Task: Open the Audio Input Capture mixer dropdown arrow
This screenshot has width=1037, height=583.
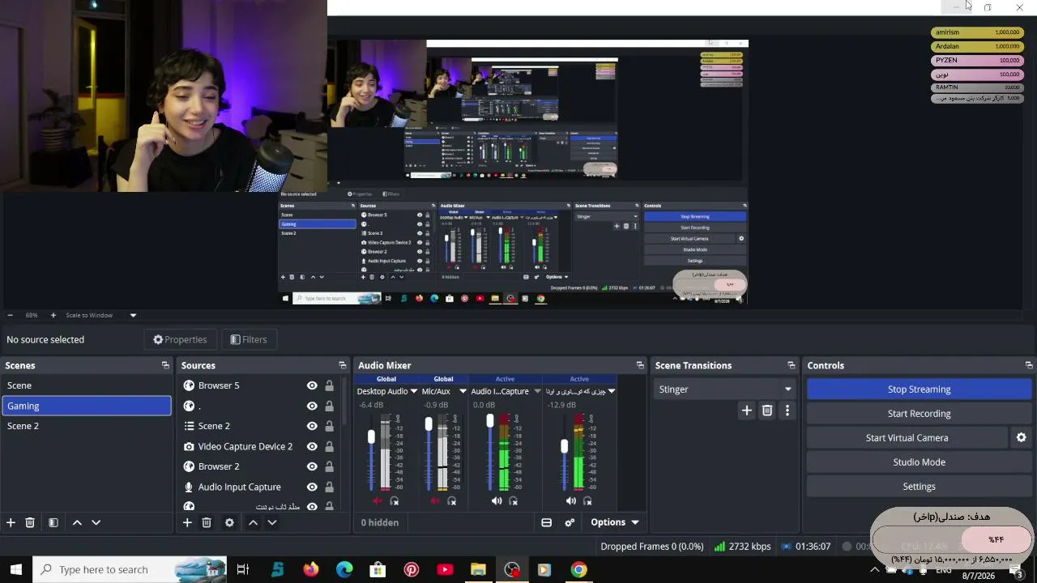Action: [x=536, y=392]
